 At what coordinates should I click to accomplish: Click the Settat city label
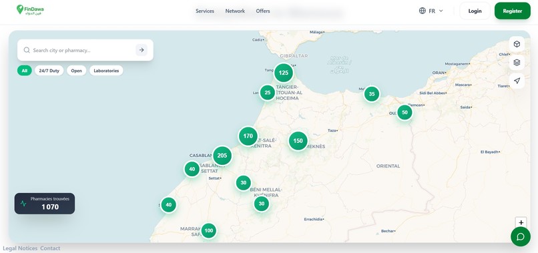point(215,178)
